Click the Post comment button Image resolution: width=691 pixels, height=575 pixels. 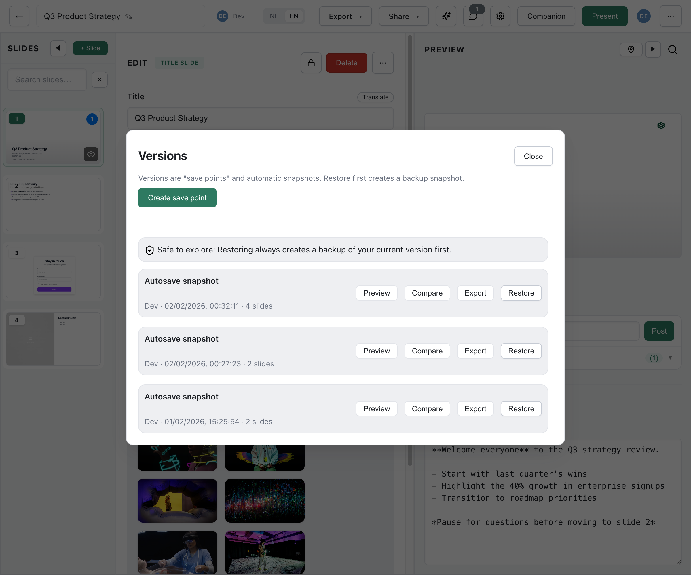coord(659,331)
